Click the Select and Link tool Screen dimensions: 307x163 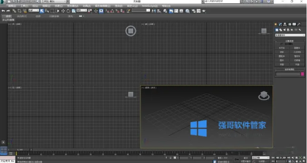pos(15,11)
